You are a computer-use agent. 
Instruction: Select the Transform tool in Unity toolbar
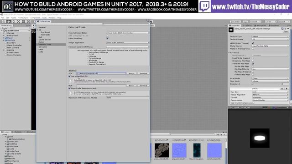28,22
